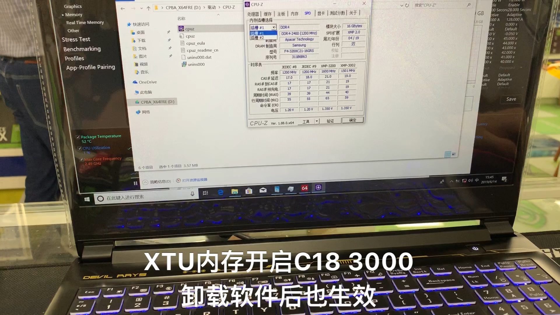Click the SPD tab in CPU-Z
560x315 pixels.
pos(308,13)
